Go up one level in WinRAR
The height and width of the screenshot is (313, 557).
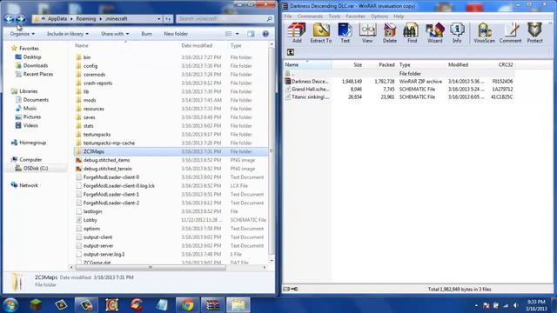290,52
